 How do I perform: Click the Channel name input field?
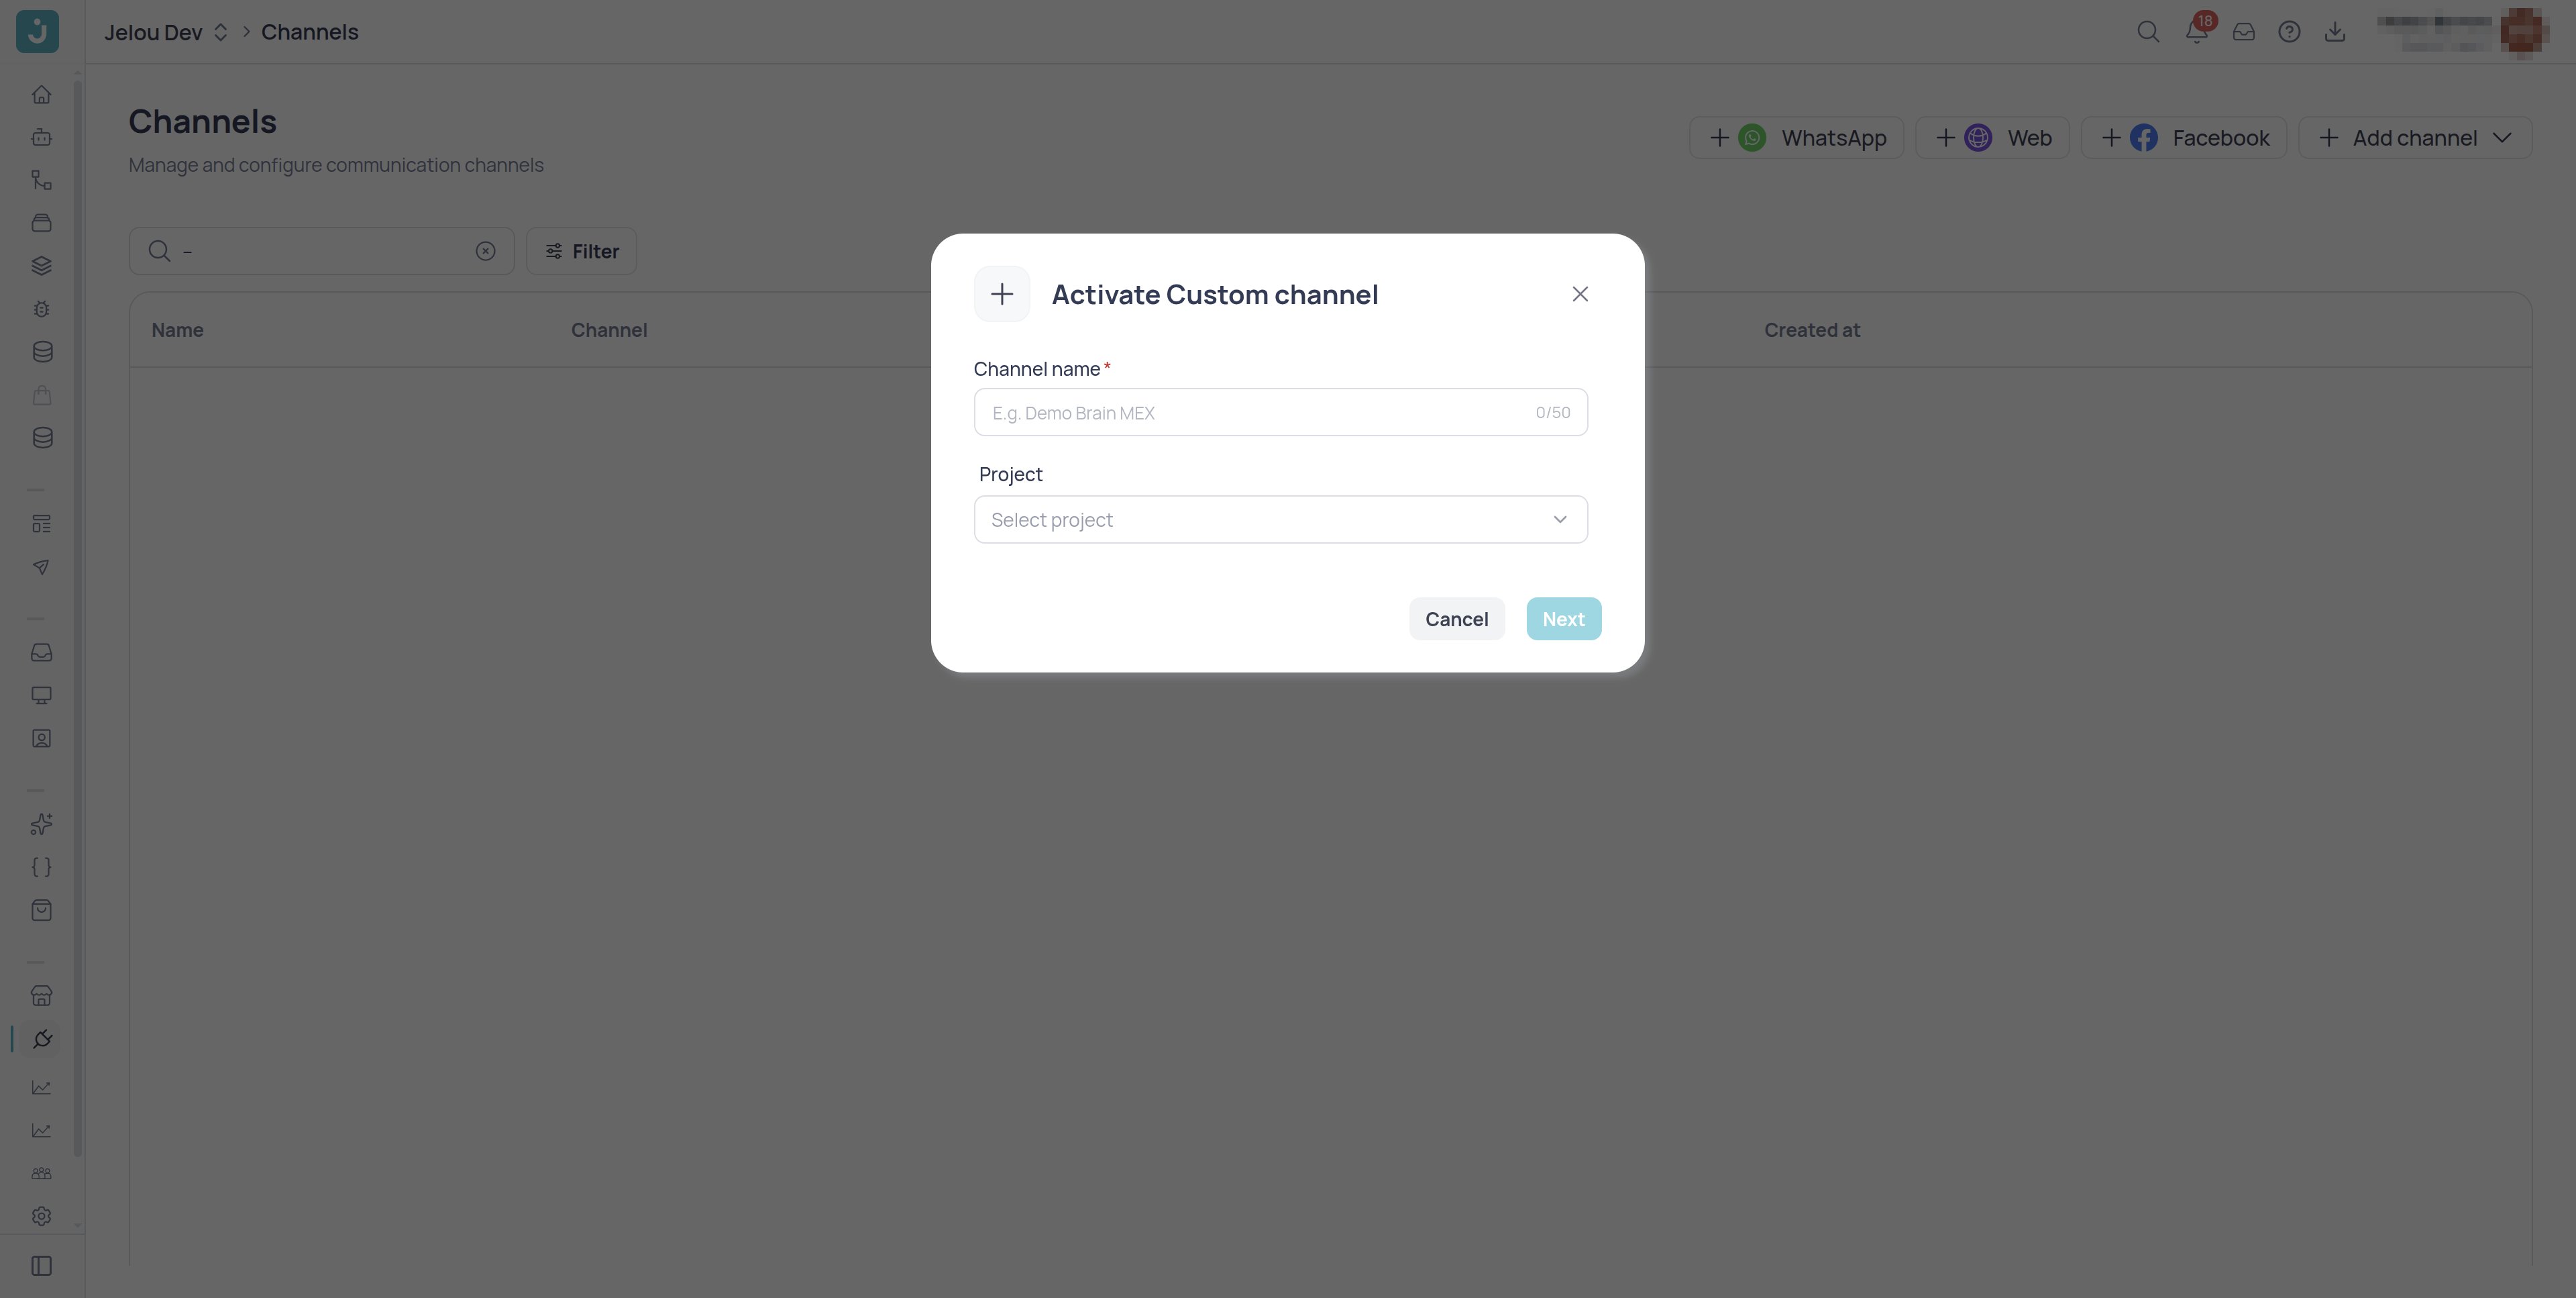[x=1280, y=412]
